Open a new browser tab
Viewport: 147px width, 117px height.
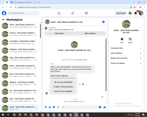[39, 2]
